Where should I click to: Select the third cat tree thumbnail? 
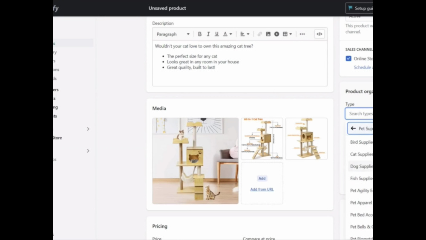[x=306, y=139]
